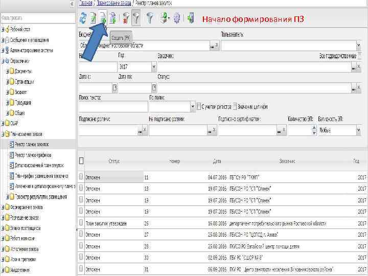Check the row checkbox for plan number 27

(81, 234)
